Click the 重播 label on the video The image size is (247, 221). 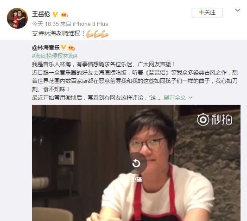[x=136, y=179]
